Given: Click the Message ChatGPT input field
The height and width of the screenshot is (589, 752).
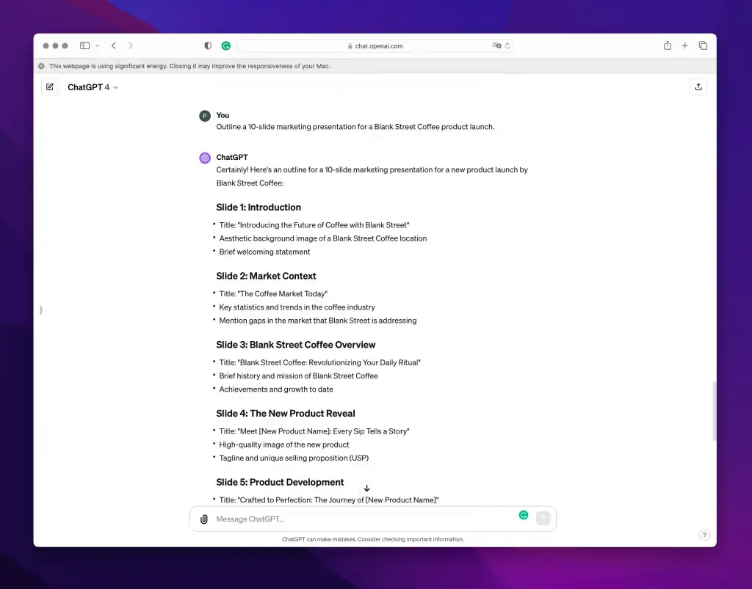Looking at the screenshot, I should point(330,519).
